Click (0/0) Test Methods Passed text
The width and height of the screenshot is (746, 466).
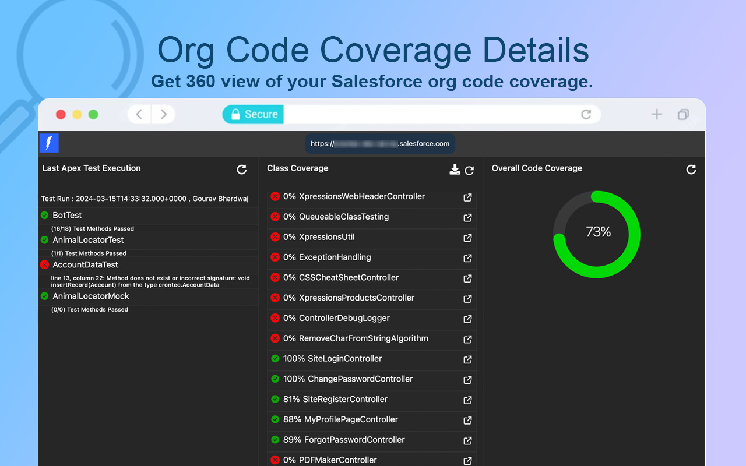pyautogui.click(x=90, y=310)
